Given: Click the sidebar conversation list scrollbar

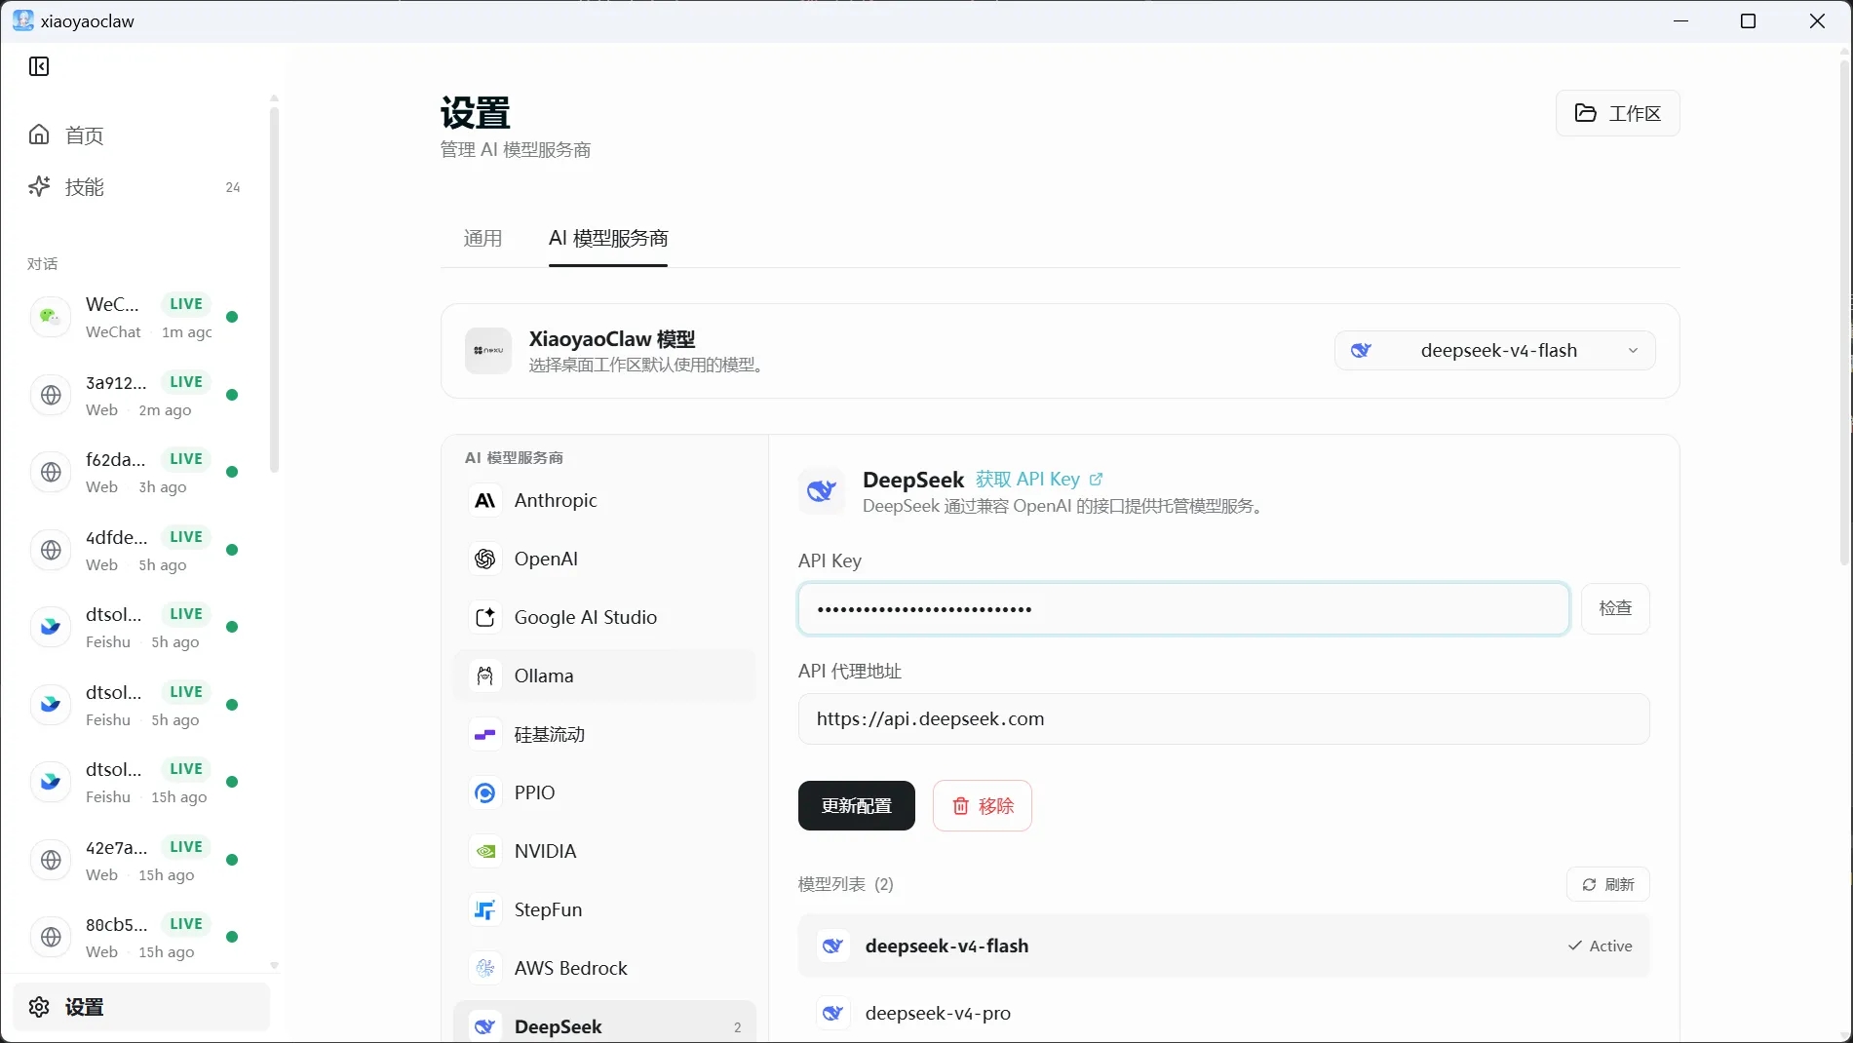Looking at the screenshot, I should (274, 290).
